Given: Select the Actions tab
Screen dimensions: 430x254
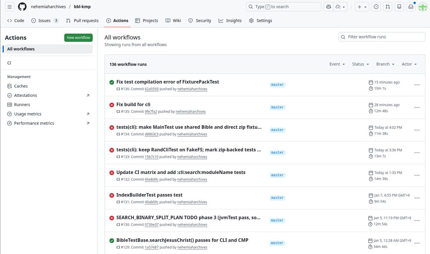Looking at the screenshot, I should 117,21.
